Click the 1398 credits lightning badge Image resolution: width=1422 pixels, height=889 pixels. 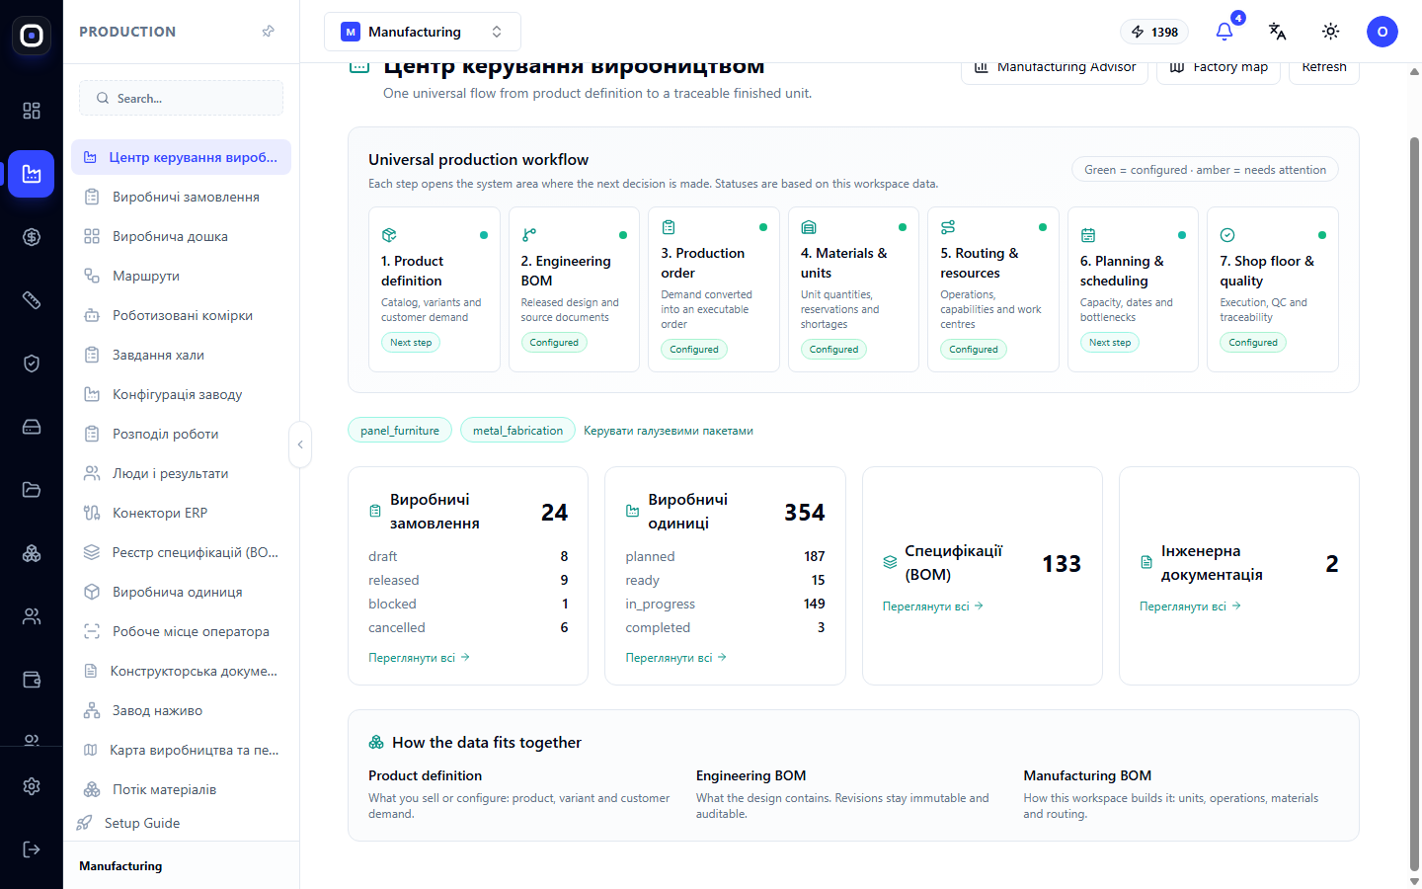click(1154, 32)
